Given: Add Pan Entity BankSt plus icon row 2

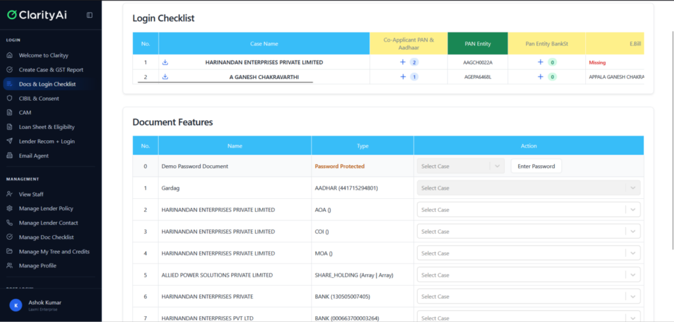Looking at the screenshot, I should coord(540,76).
